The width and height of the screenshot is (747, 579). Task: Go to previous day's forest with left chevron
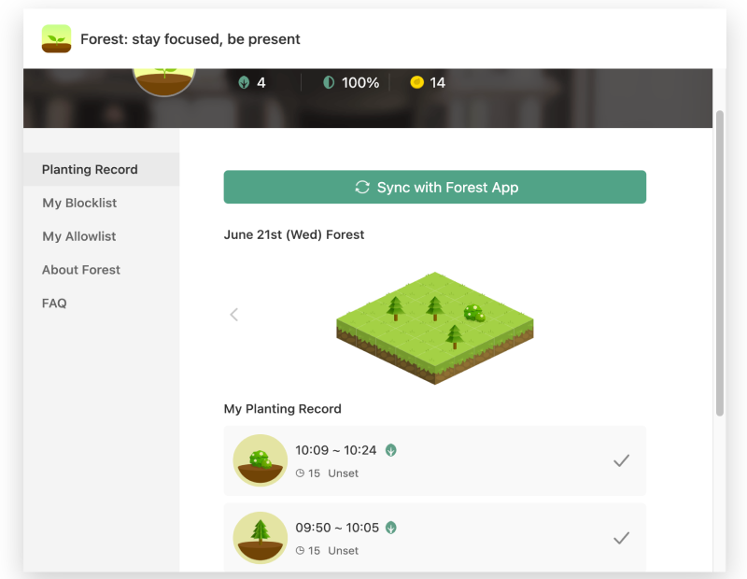(x=234, y=315)
